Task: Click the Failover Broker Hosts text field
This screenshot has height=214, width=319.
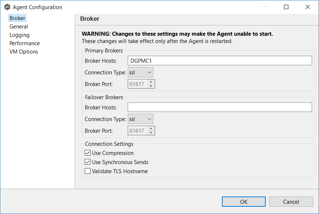Action: pos(220,107)
